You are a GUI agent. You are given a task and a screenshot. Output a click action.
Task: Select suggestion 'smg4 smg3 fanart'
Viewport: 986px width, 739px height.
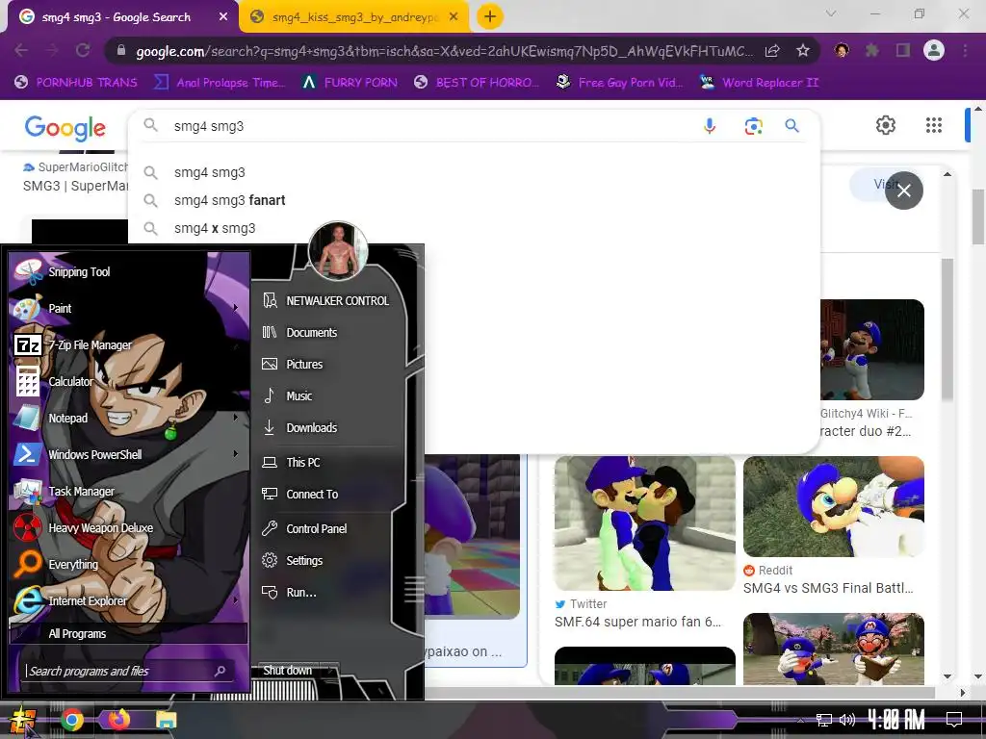229,200
